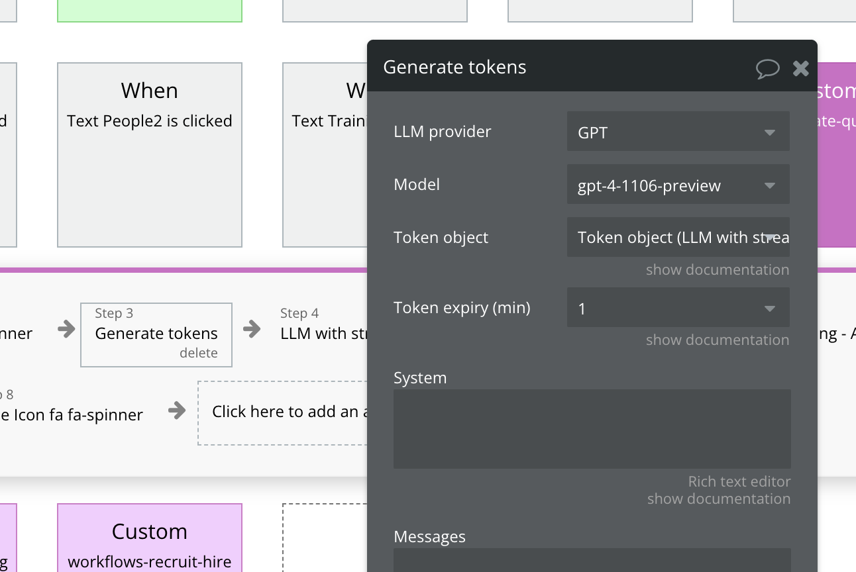The height and width of the screenshot is (572, 856).
Task: Open the Rich text editor link
Action: tap(739, 482)
